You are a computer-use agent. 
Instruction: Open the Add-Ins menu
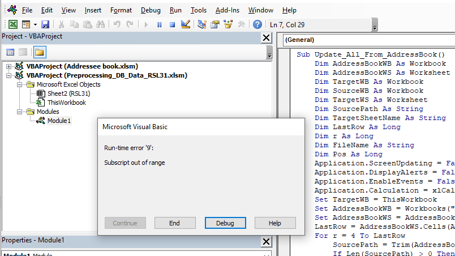coord(227,10)
